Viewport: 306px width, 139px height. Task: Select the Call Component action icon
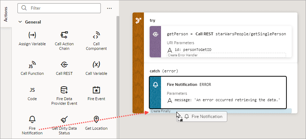(x=96, y=35)
